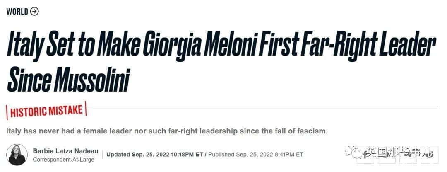Screen dimensions: 447x172
Task: Open the WORLD section link
Action: tap(17, 12)
